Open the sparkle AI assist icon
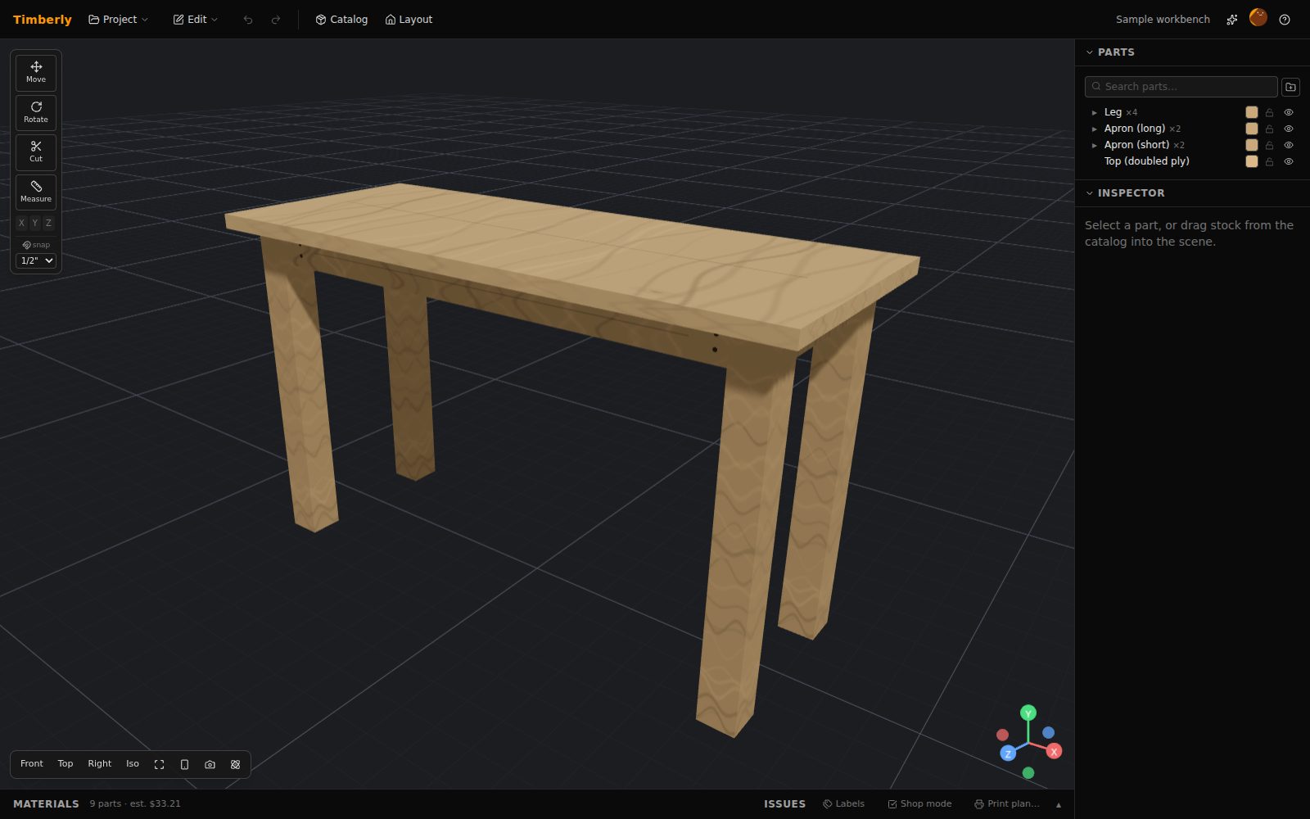The image size is (1310, 819). point(1232,20)
